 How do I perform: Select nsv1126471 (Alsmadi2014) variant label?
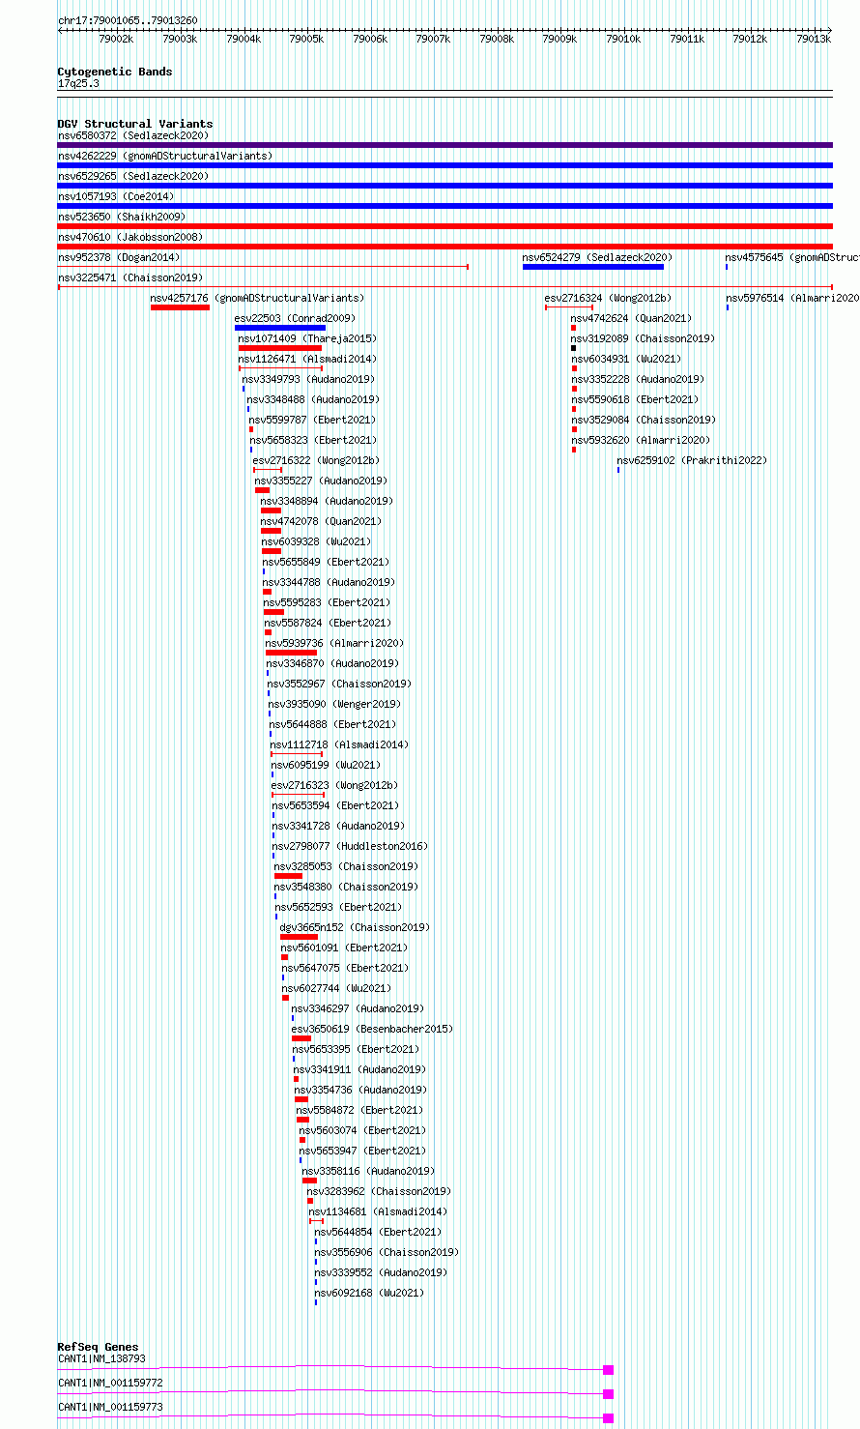click(307, 359)
